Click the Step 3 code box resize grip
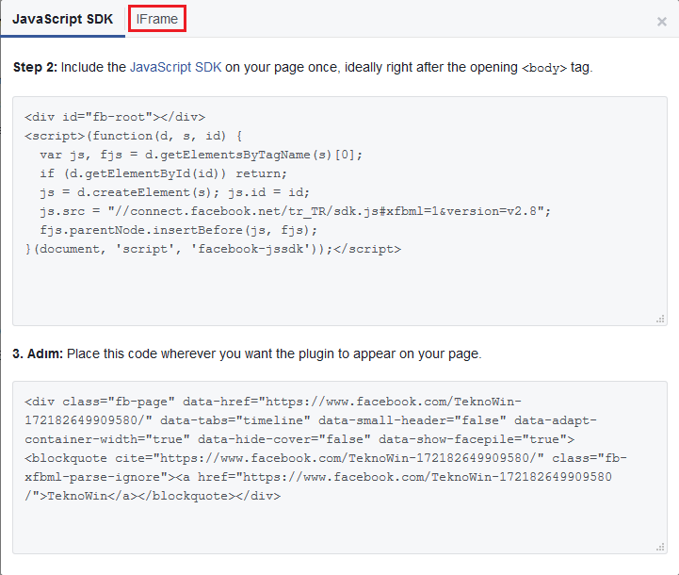 point(661,548)
